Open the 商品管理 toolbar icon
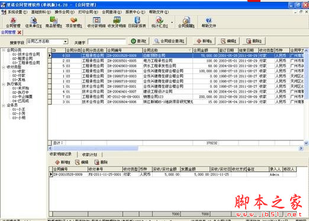The width and height of the screenshot is (309, 221). point(54,23)
